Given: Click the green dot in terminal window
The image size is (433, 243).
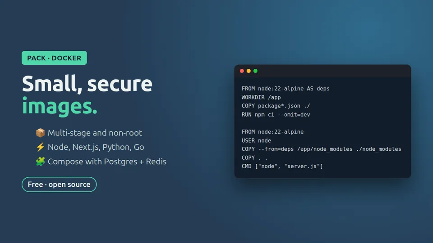Looking at the screenshot, I should click(x=255, y=71).
